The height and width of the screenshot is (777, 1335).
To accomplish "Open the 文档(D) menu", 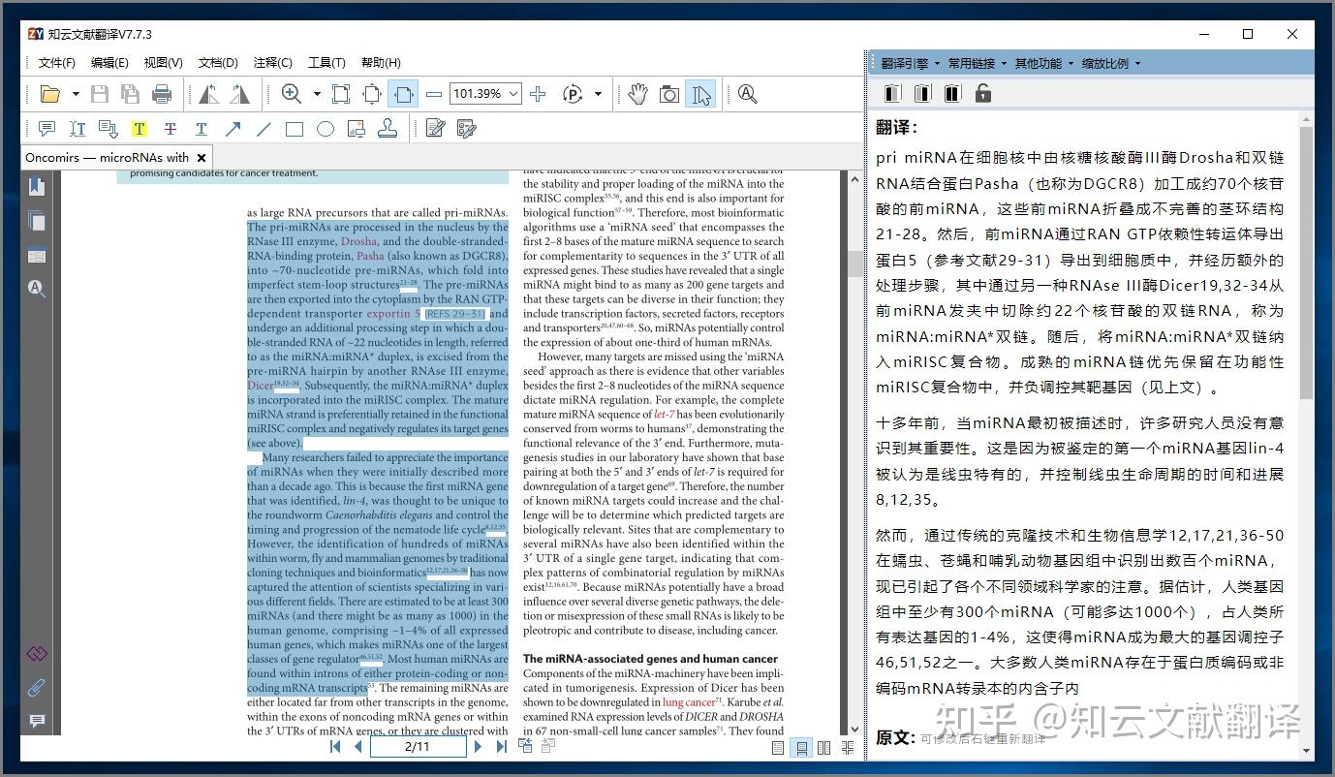I will pos(216,62).
